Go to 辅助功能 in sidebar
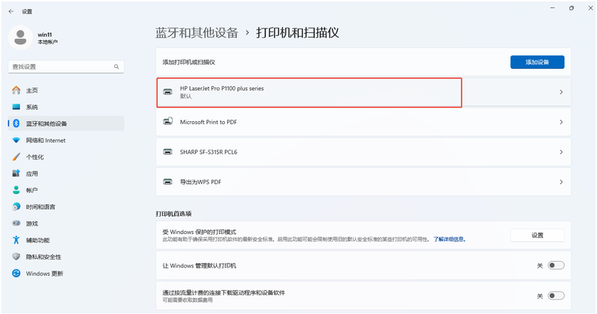Viewport: 597px width, 314px height. (37, 240)
